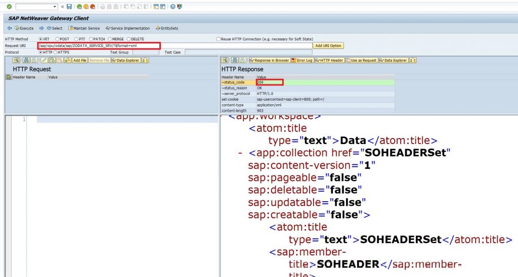This screenshot has width=518, height=277.
Task: Click the set-cookie header row
Action: pyautogui.click(x=308, y=100)
